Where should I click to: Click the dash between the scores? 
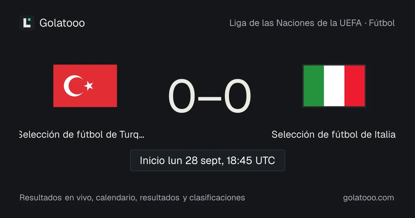[x=210, y=98]
